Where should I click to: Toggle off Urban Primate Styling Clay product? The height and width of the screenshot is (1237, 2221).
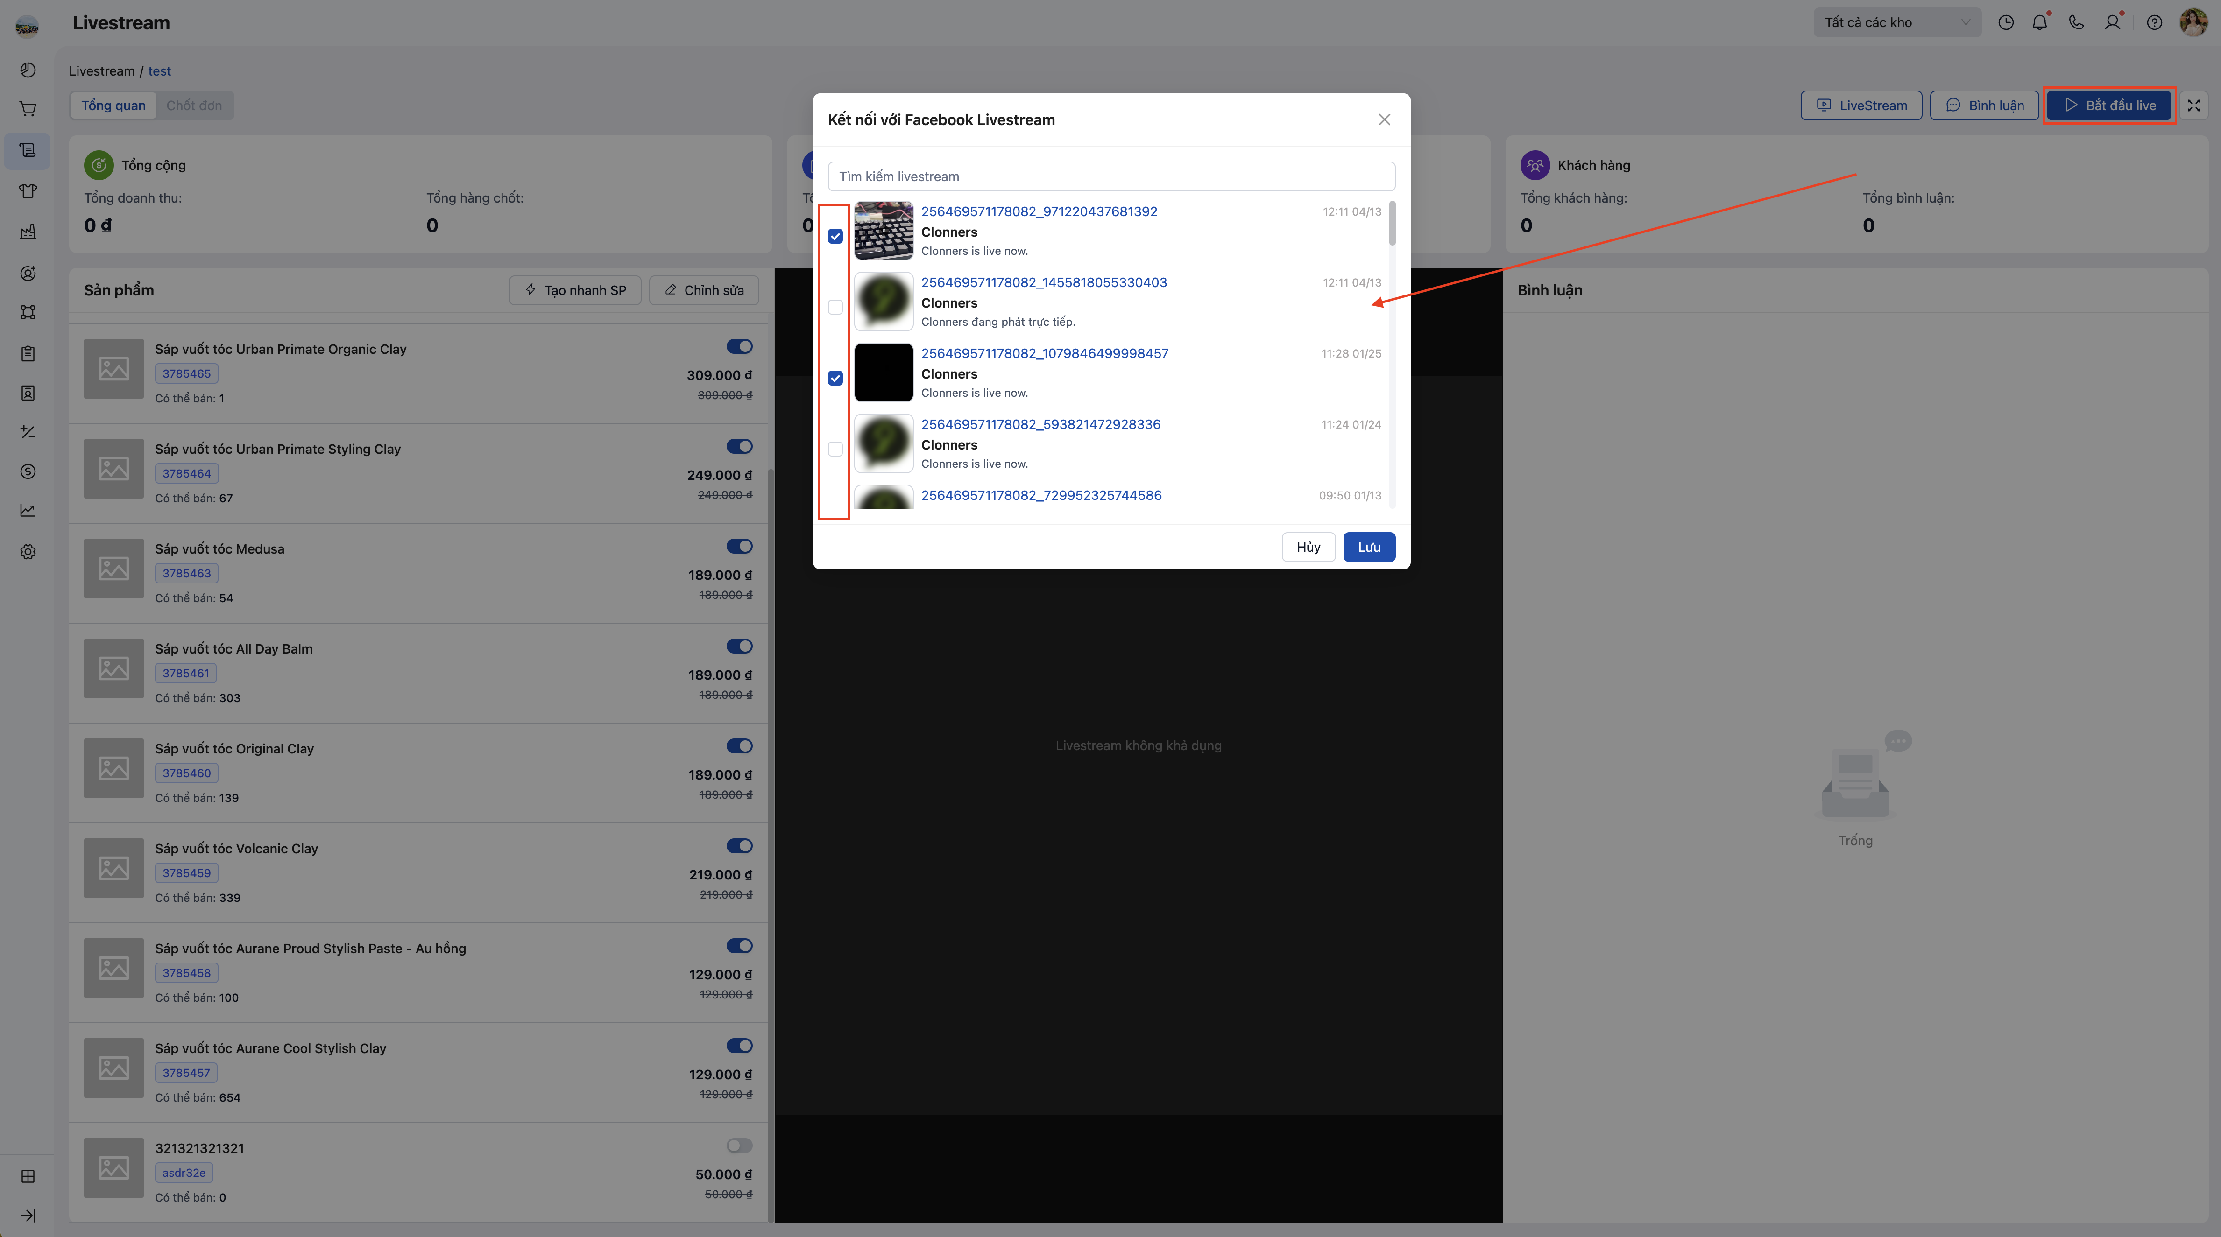point(739,447)
